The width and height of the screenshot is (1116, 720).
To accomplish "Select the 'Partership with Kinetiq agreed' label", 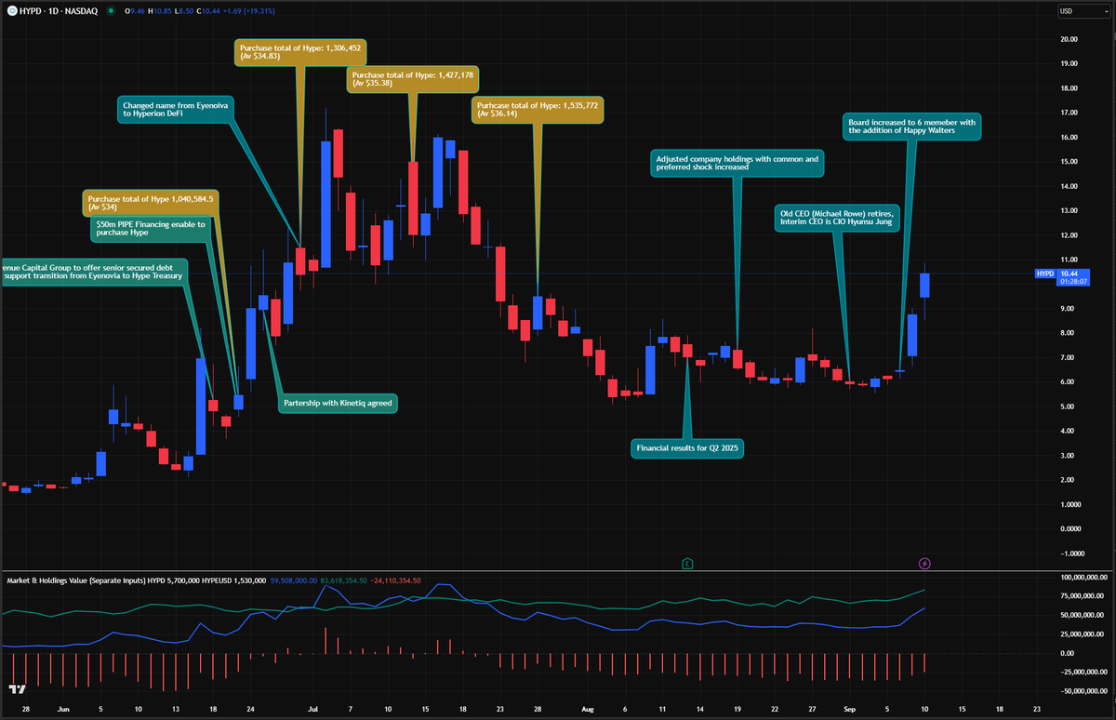I will pyautogui.click(x=338, y=404).
